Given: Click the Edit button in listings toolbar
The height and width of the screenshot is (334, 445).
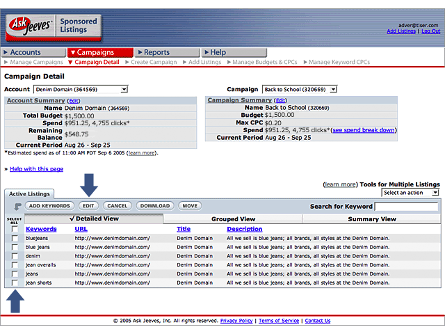Looking at the screenshot, I should [88, 206].
